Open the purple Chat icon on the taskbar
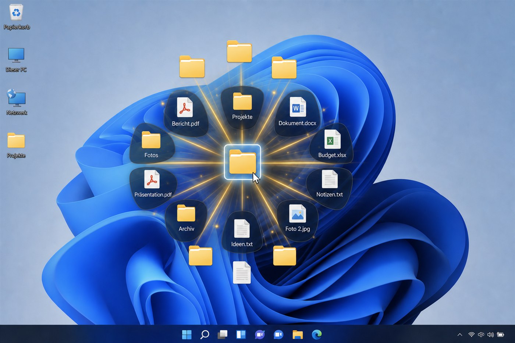This screenshot has width=515, height=343. 260,335
